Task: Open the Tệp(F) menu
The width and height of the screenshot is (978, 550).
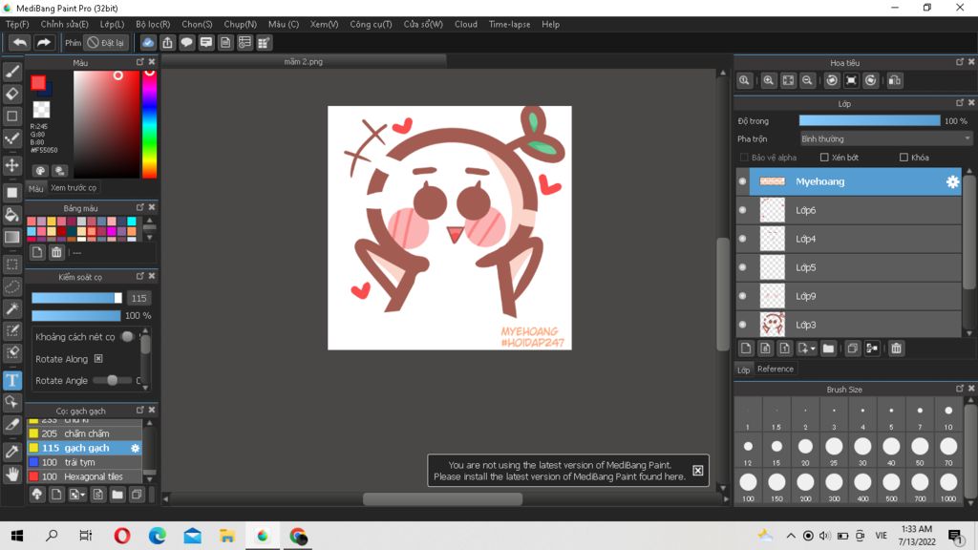Action: point(17,24)
